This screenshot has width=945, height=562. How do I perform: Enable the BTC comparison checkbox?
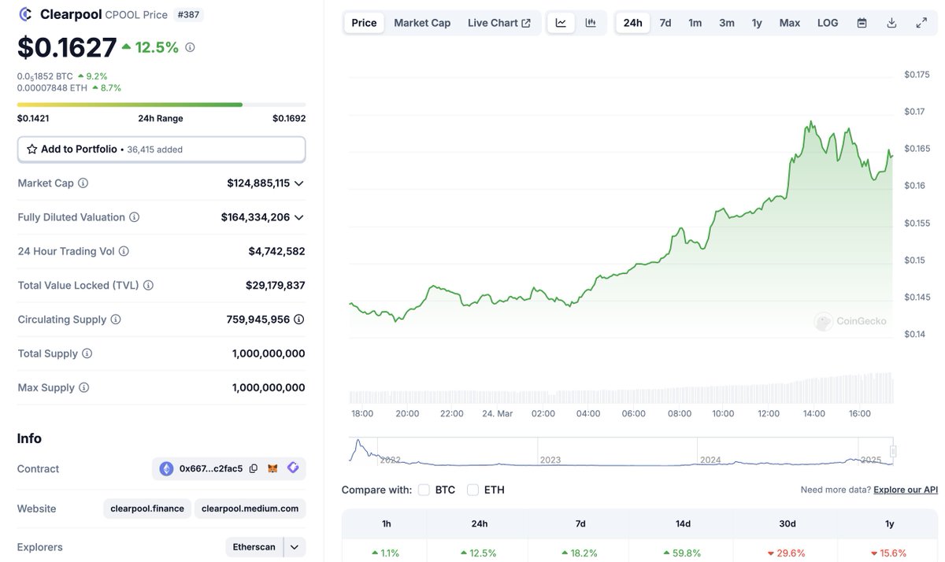[x=424, y=489]
